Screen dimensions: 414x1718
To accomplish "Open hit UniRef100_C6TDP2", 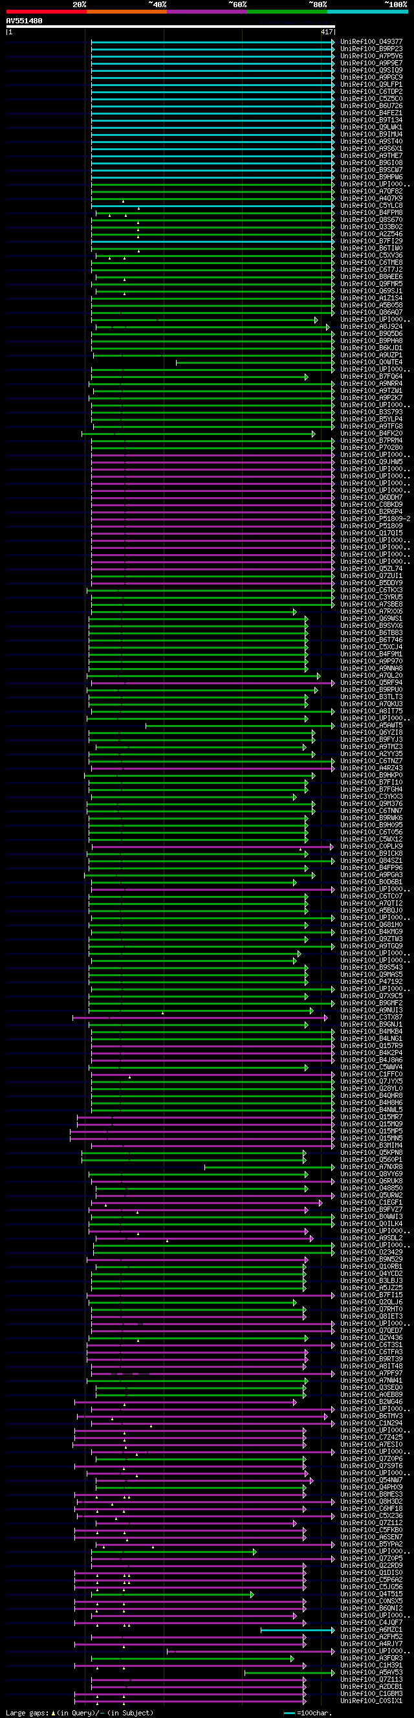I will (x=371, y=91).
